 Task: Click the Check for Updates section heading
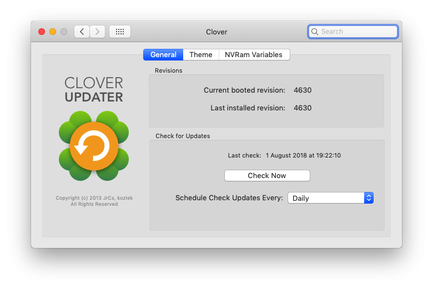183,136
